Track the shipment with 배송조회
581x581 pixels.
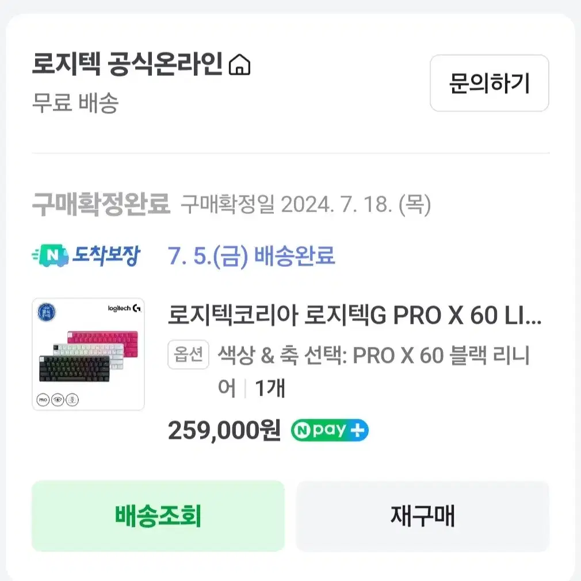click(x=158, y=516)
